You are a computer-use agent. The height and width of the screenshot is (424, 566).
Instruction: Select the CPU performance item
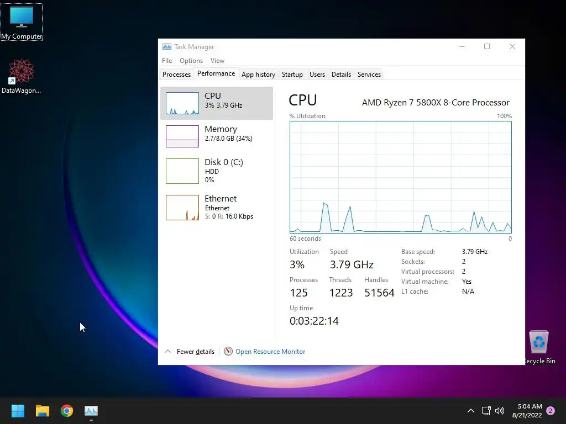click(217, 103)
